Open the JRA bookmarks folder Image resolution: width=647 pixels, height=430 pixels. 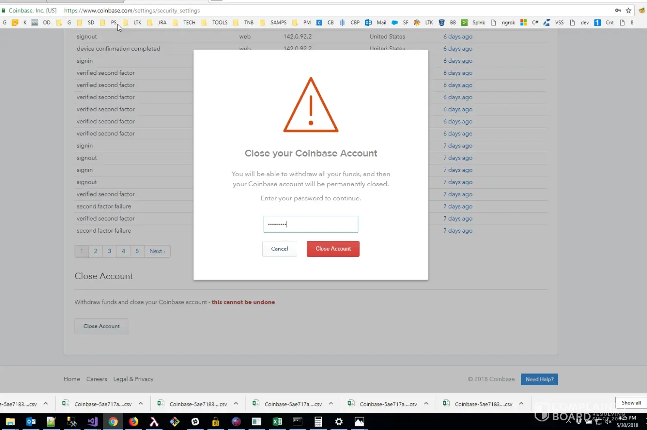pos(157,22)
